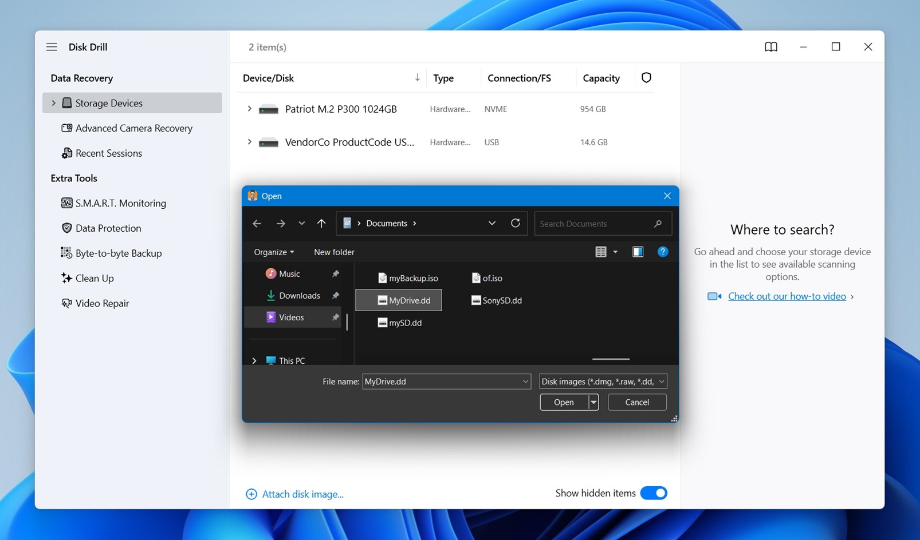920x540 pixels.
Task: Expand the Storage Devices chevron
Action: [x=54, y=103]
